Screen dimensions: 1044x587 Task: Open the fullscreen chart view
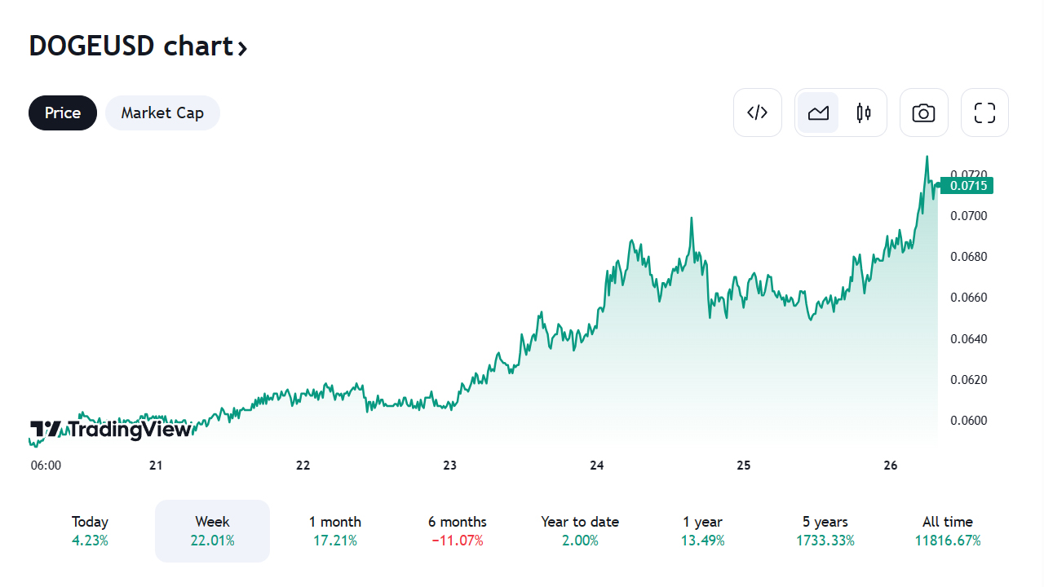tap(984, 113)
